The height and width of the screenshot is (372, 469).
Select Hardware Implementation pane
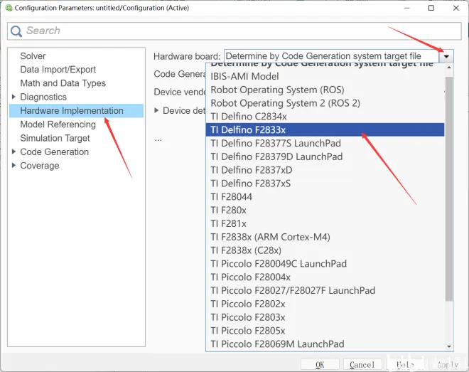pos(76,111)
